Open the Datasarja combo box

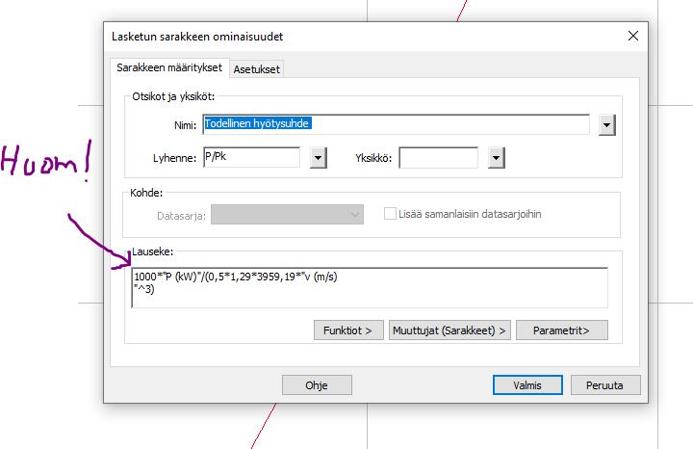click(287, 214)
